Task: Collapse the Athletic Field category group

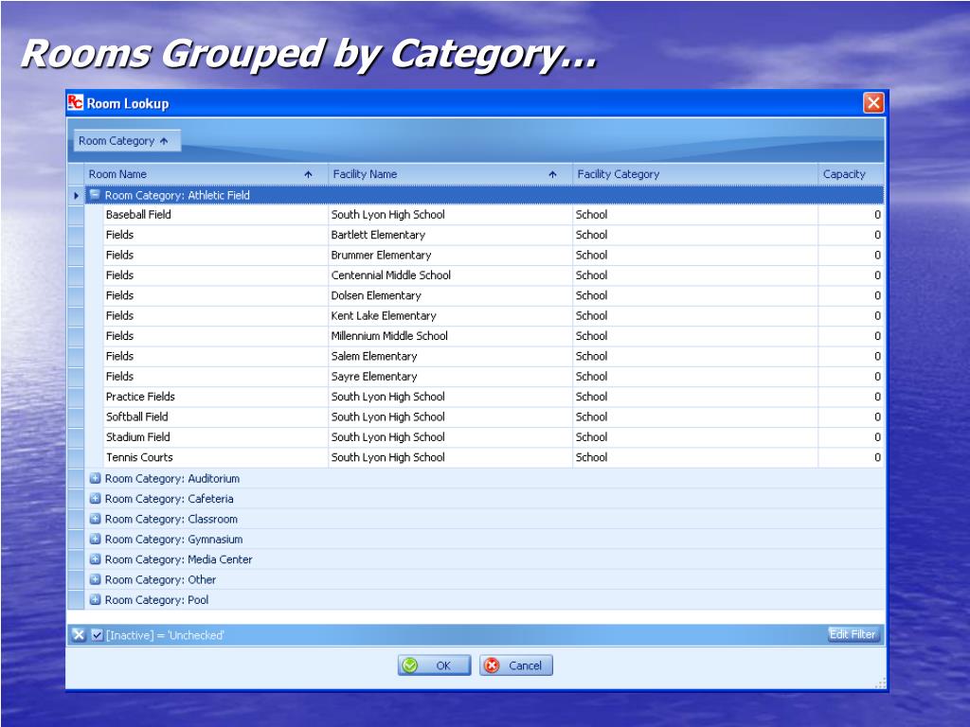Action: pyautogui.click(x=95, y=195)
